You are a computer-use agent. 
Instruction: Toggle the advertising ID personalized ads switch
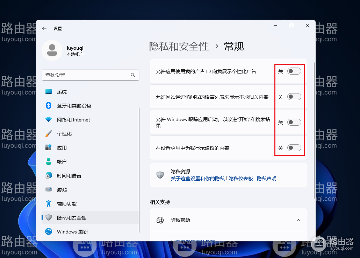click(294, 71)
